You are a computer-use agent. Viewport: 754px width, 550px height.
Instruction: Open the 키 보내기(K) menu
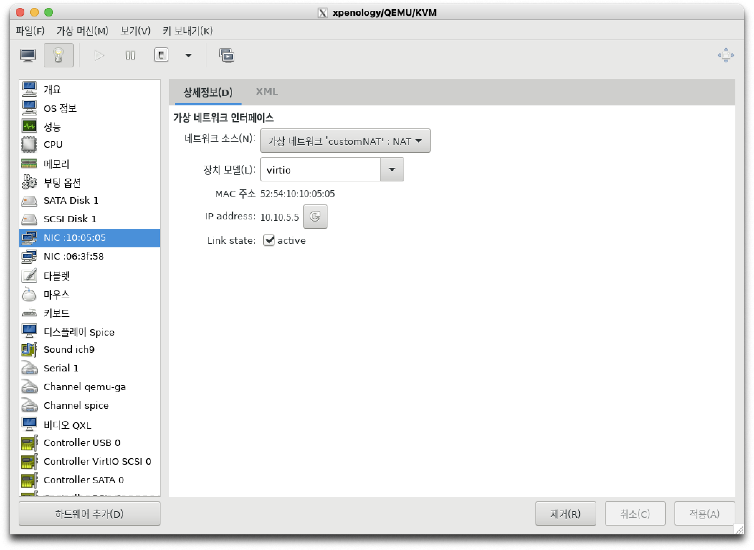(188, 31)
